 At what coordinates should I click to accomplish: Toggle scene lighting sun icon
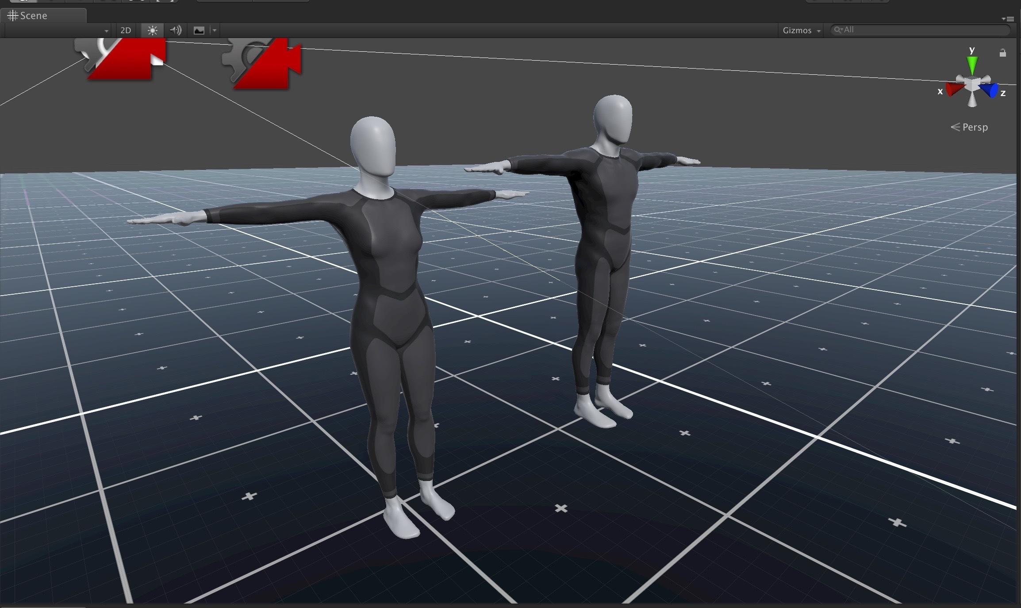[153, 30]
